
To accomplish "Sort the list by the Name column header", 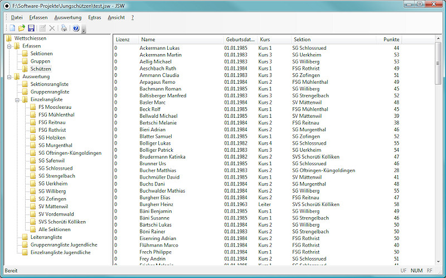I will (178, 40).
